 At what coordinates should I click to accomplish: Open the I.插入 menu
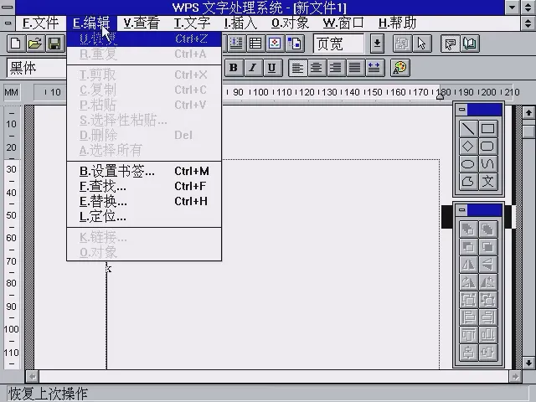click(x=240, y=23)
